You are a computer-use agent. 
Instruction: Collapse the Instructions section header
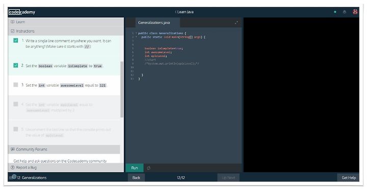click(66, 31)
